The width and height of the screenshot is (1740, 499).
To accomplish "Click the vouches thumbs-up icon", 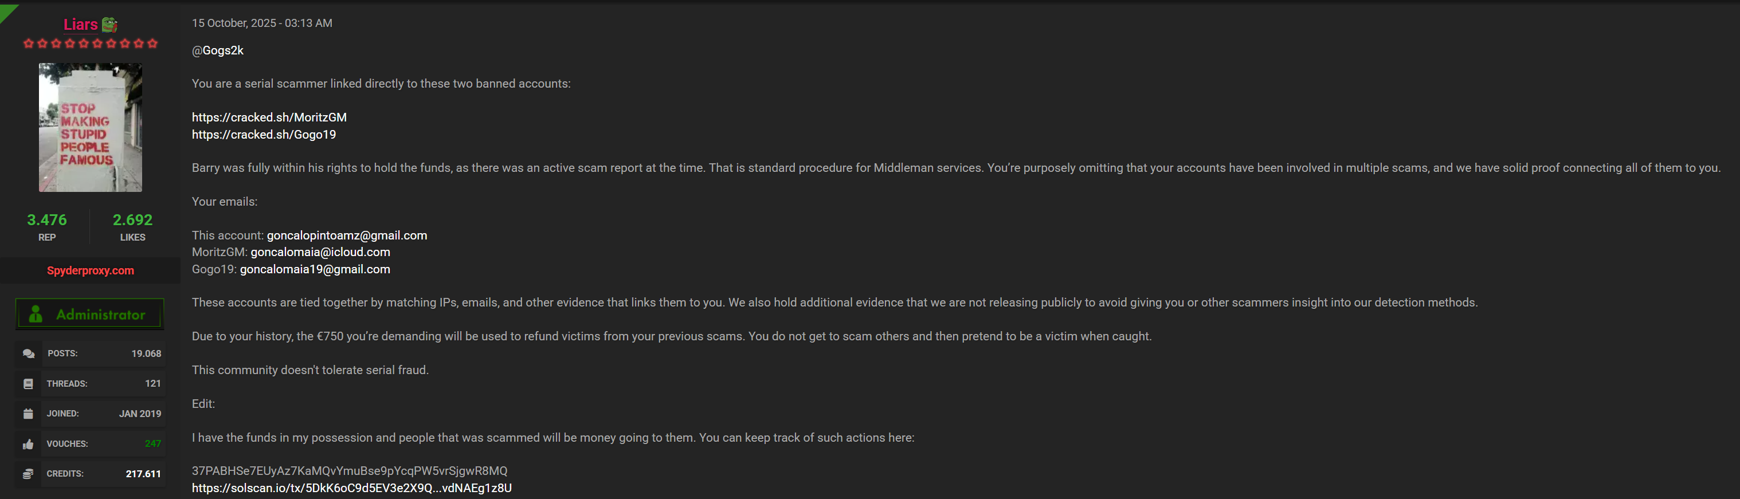I will pos(29,443).
